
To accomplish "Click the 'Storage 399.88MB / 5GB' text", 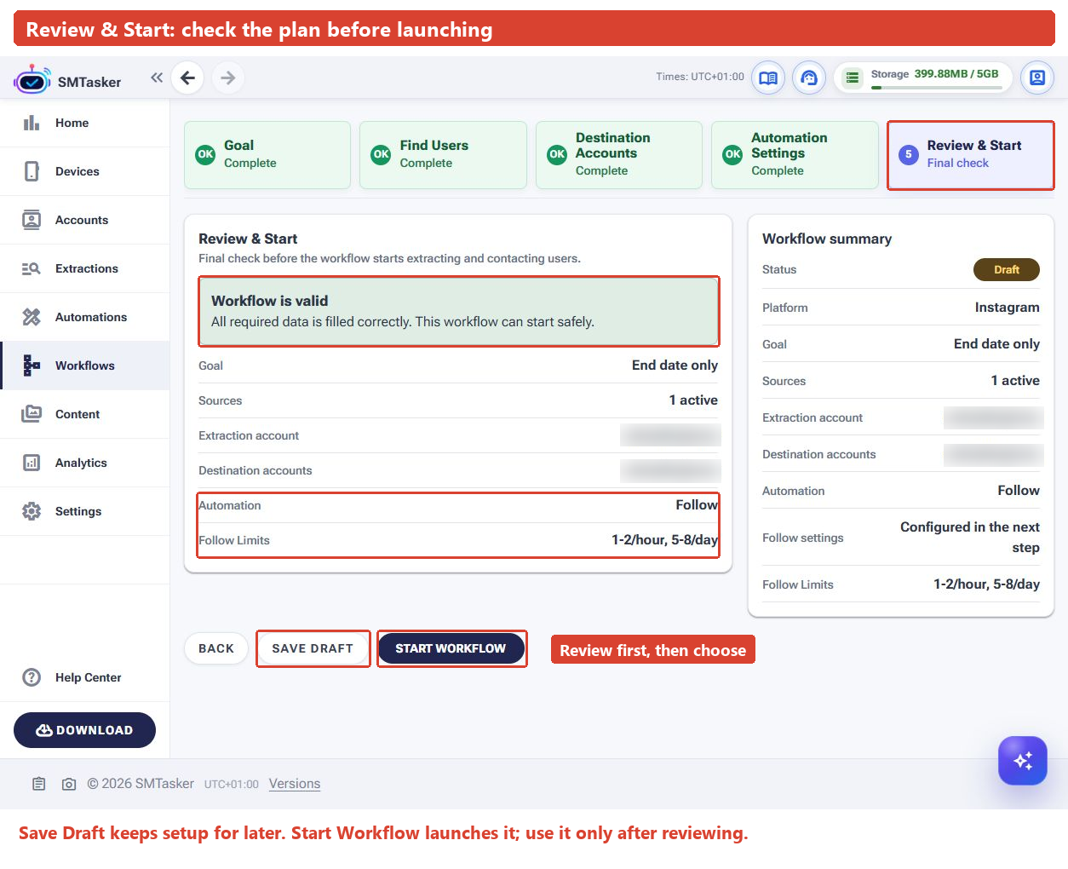I will click(x=934, y=74).
